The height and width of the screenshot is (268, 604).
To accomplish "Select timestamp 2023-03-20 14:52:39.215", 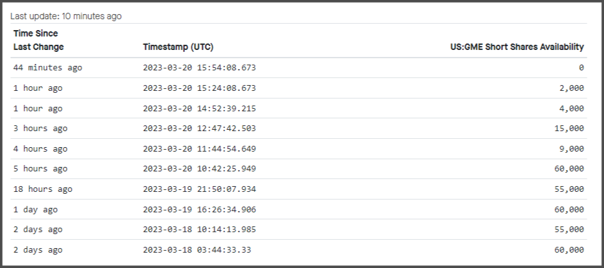I will pos(199,109).
